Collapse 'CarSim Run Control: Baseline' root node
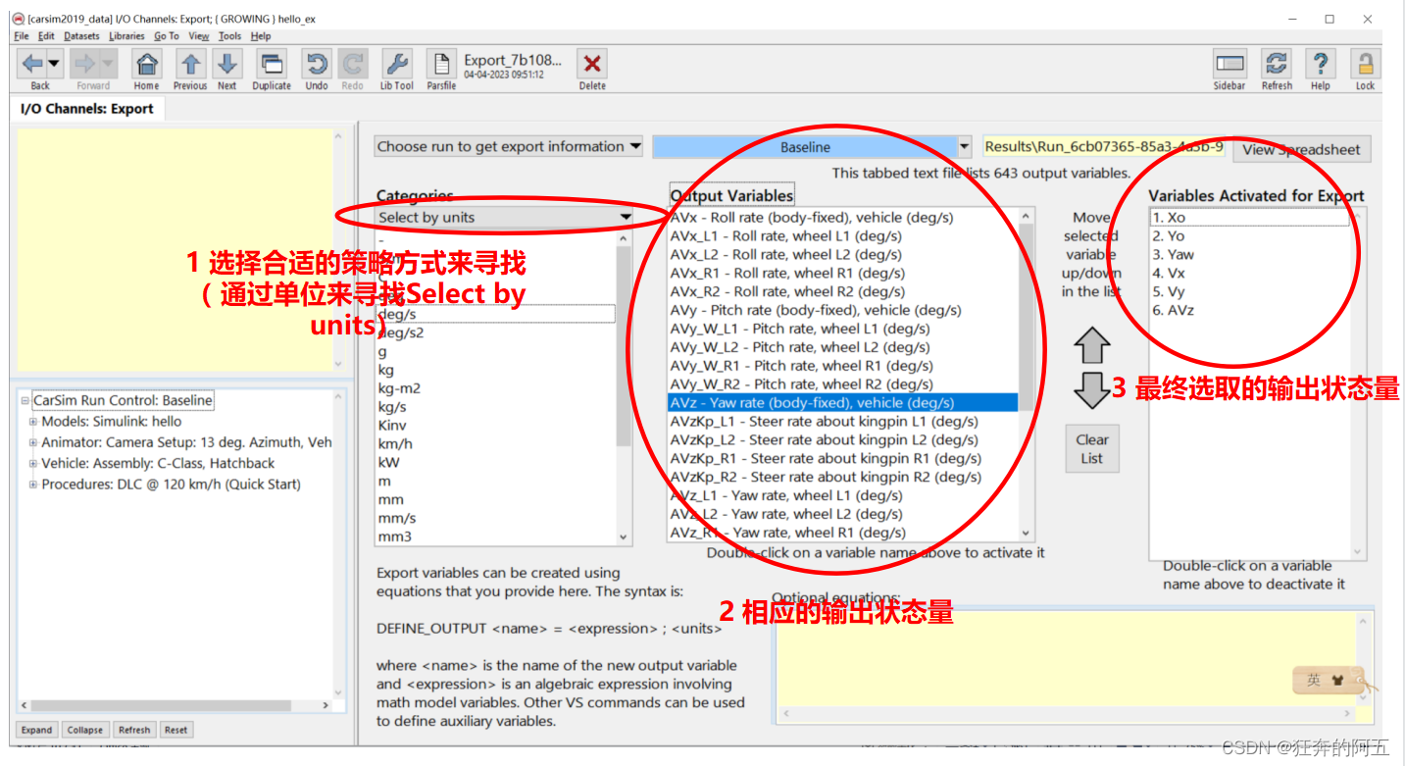1405x766 pixels. click(25, 400)
